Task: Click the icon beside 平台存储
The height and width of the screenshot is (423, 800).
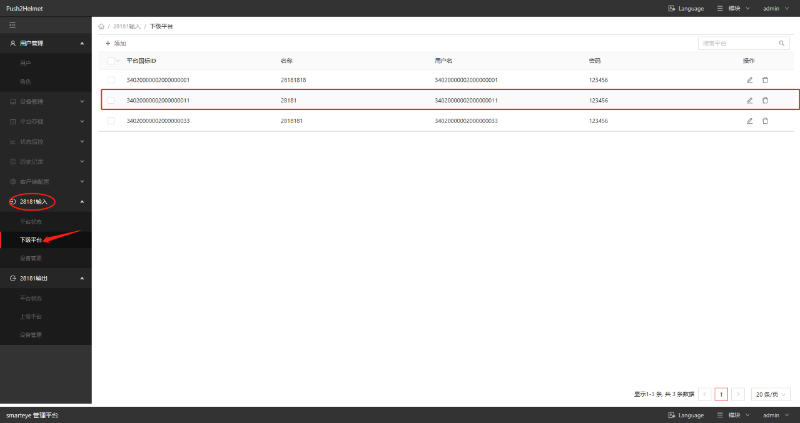Action: point(13,121)
